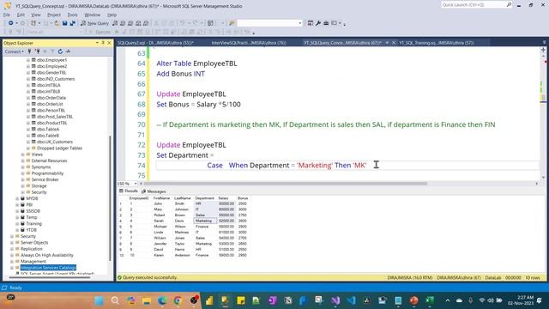Open the Project menu

54,15
